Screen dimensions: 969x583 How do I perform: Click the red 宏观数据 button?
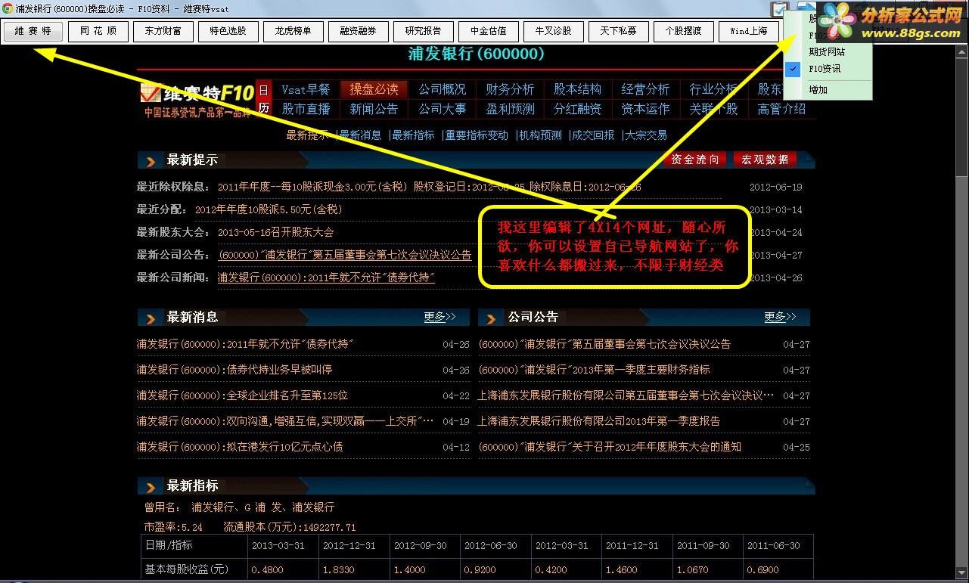[765, 160]
